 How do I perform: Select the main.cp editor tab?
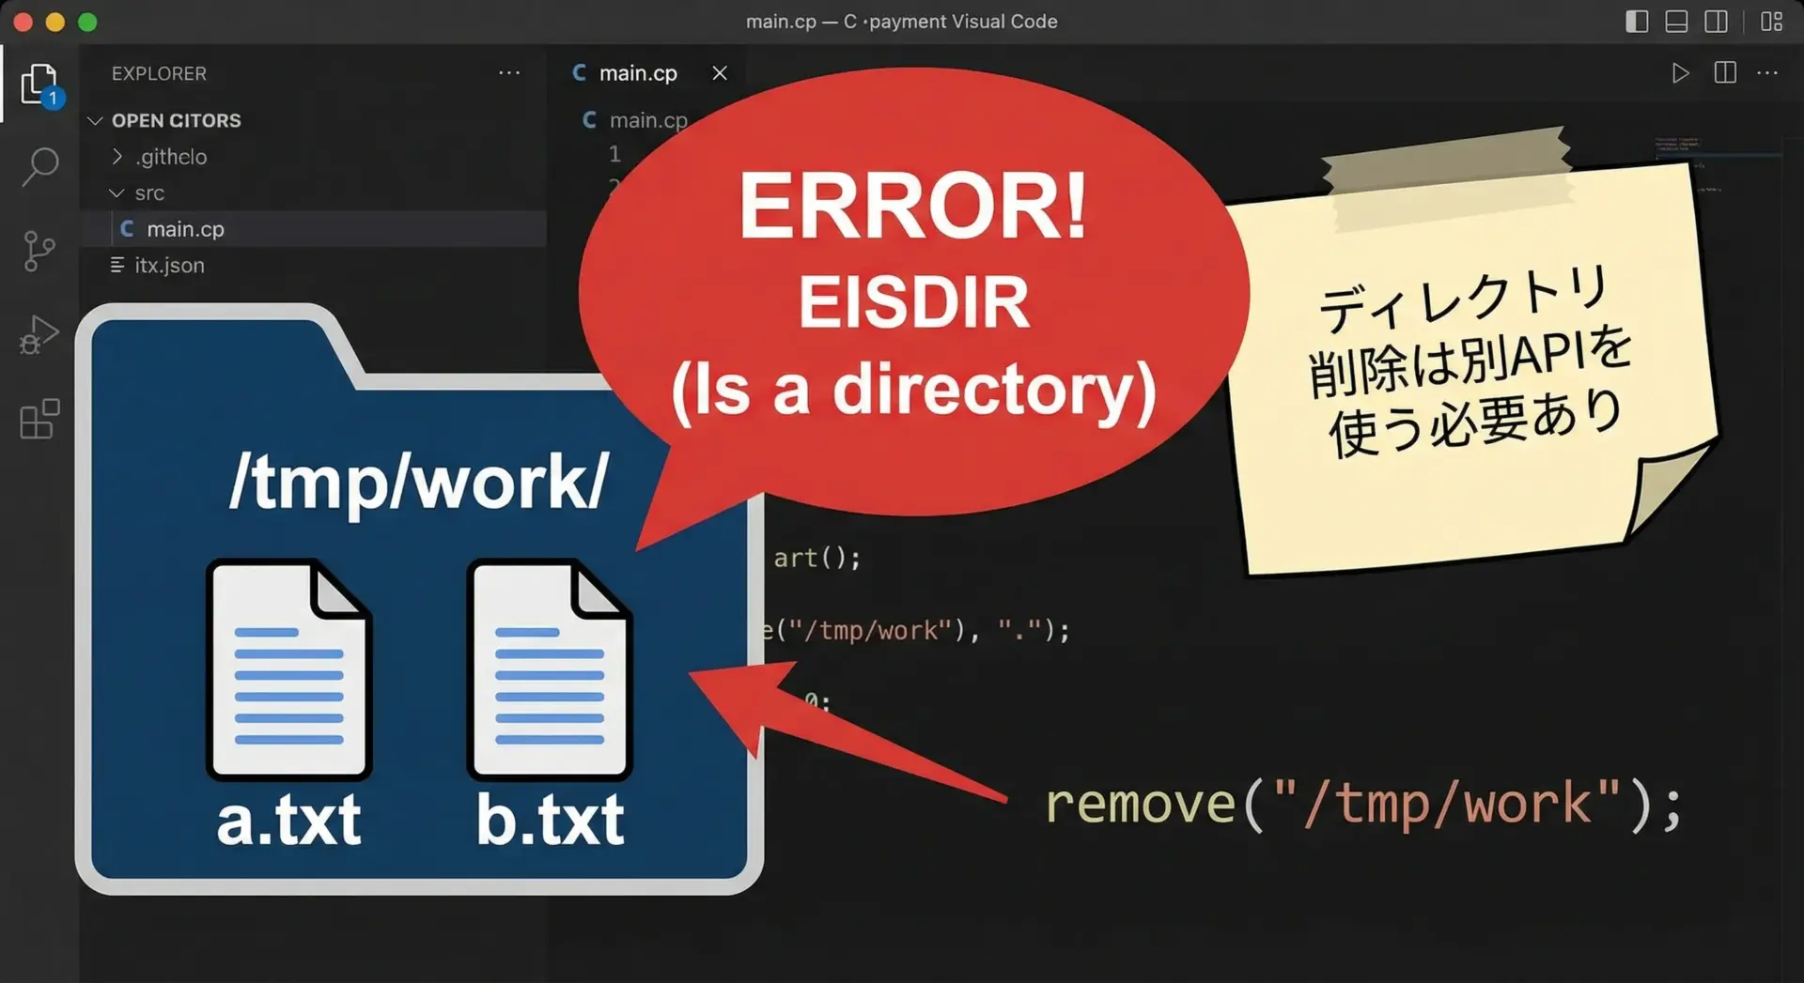coord(637,73)
